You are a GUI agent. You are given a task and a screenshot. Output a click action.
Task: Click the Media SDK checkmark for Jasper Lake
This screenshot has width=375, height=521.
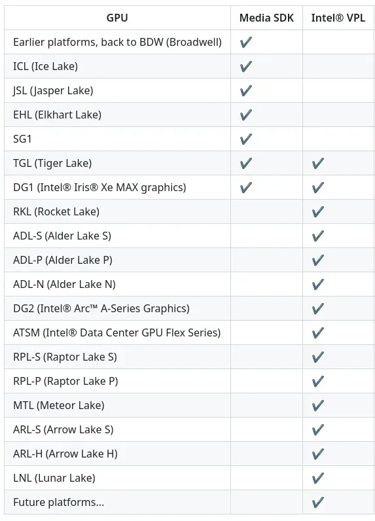click(246, 90)
